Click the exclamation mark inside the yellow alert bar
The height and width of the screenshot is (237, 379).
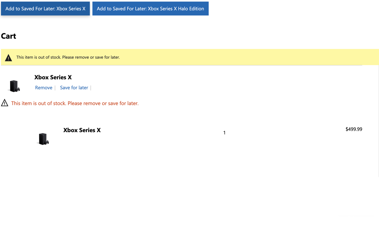(x=8, y=57)
